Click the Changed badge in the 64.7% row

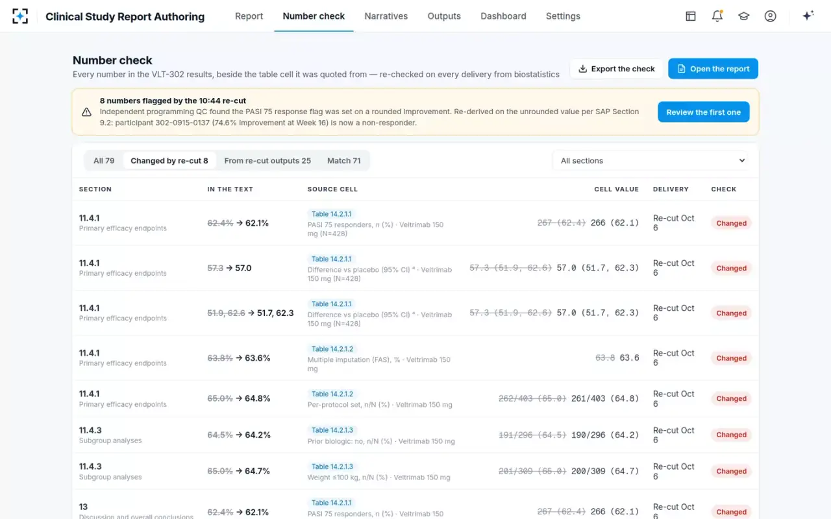click(731, 472)
